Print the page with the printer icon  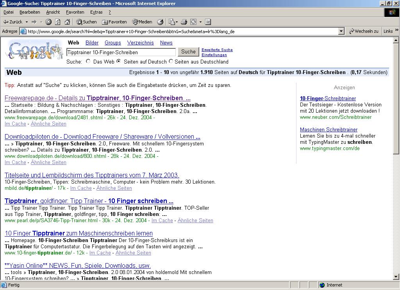click(184, 22)
